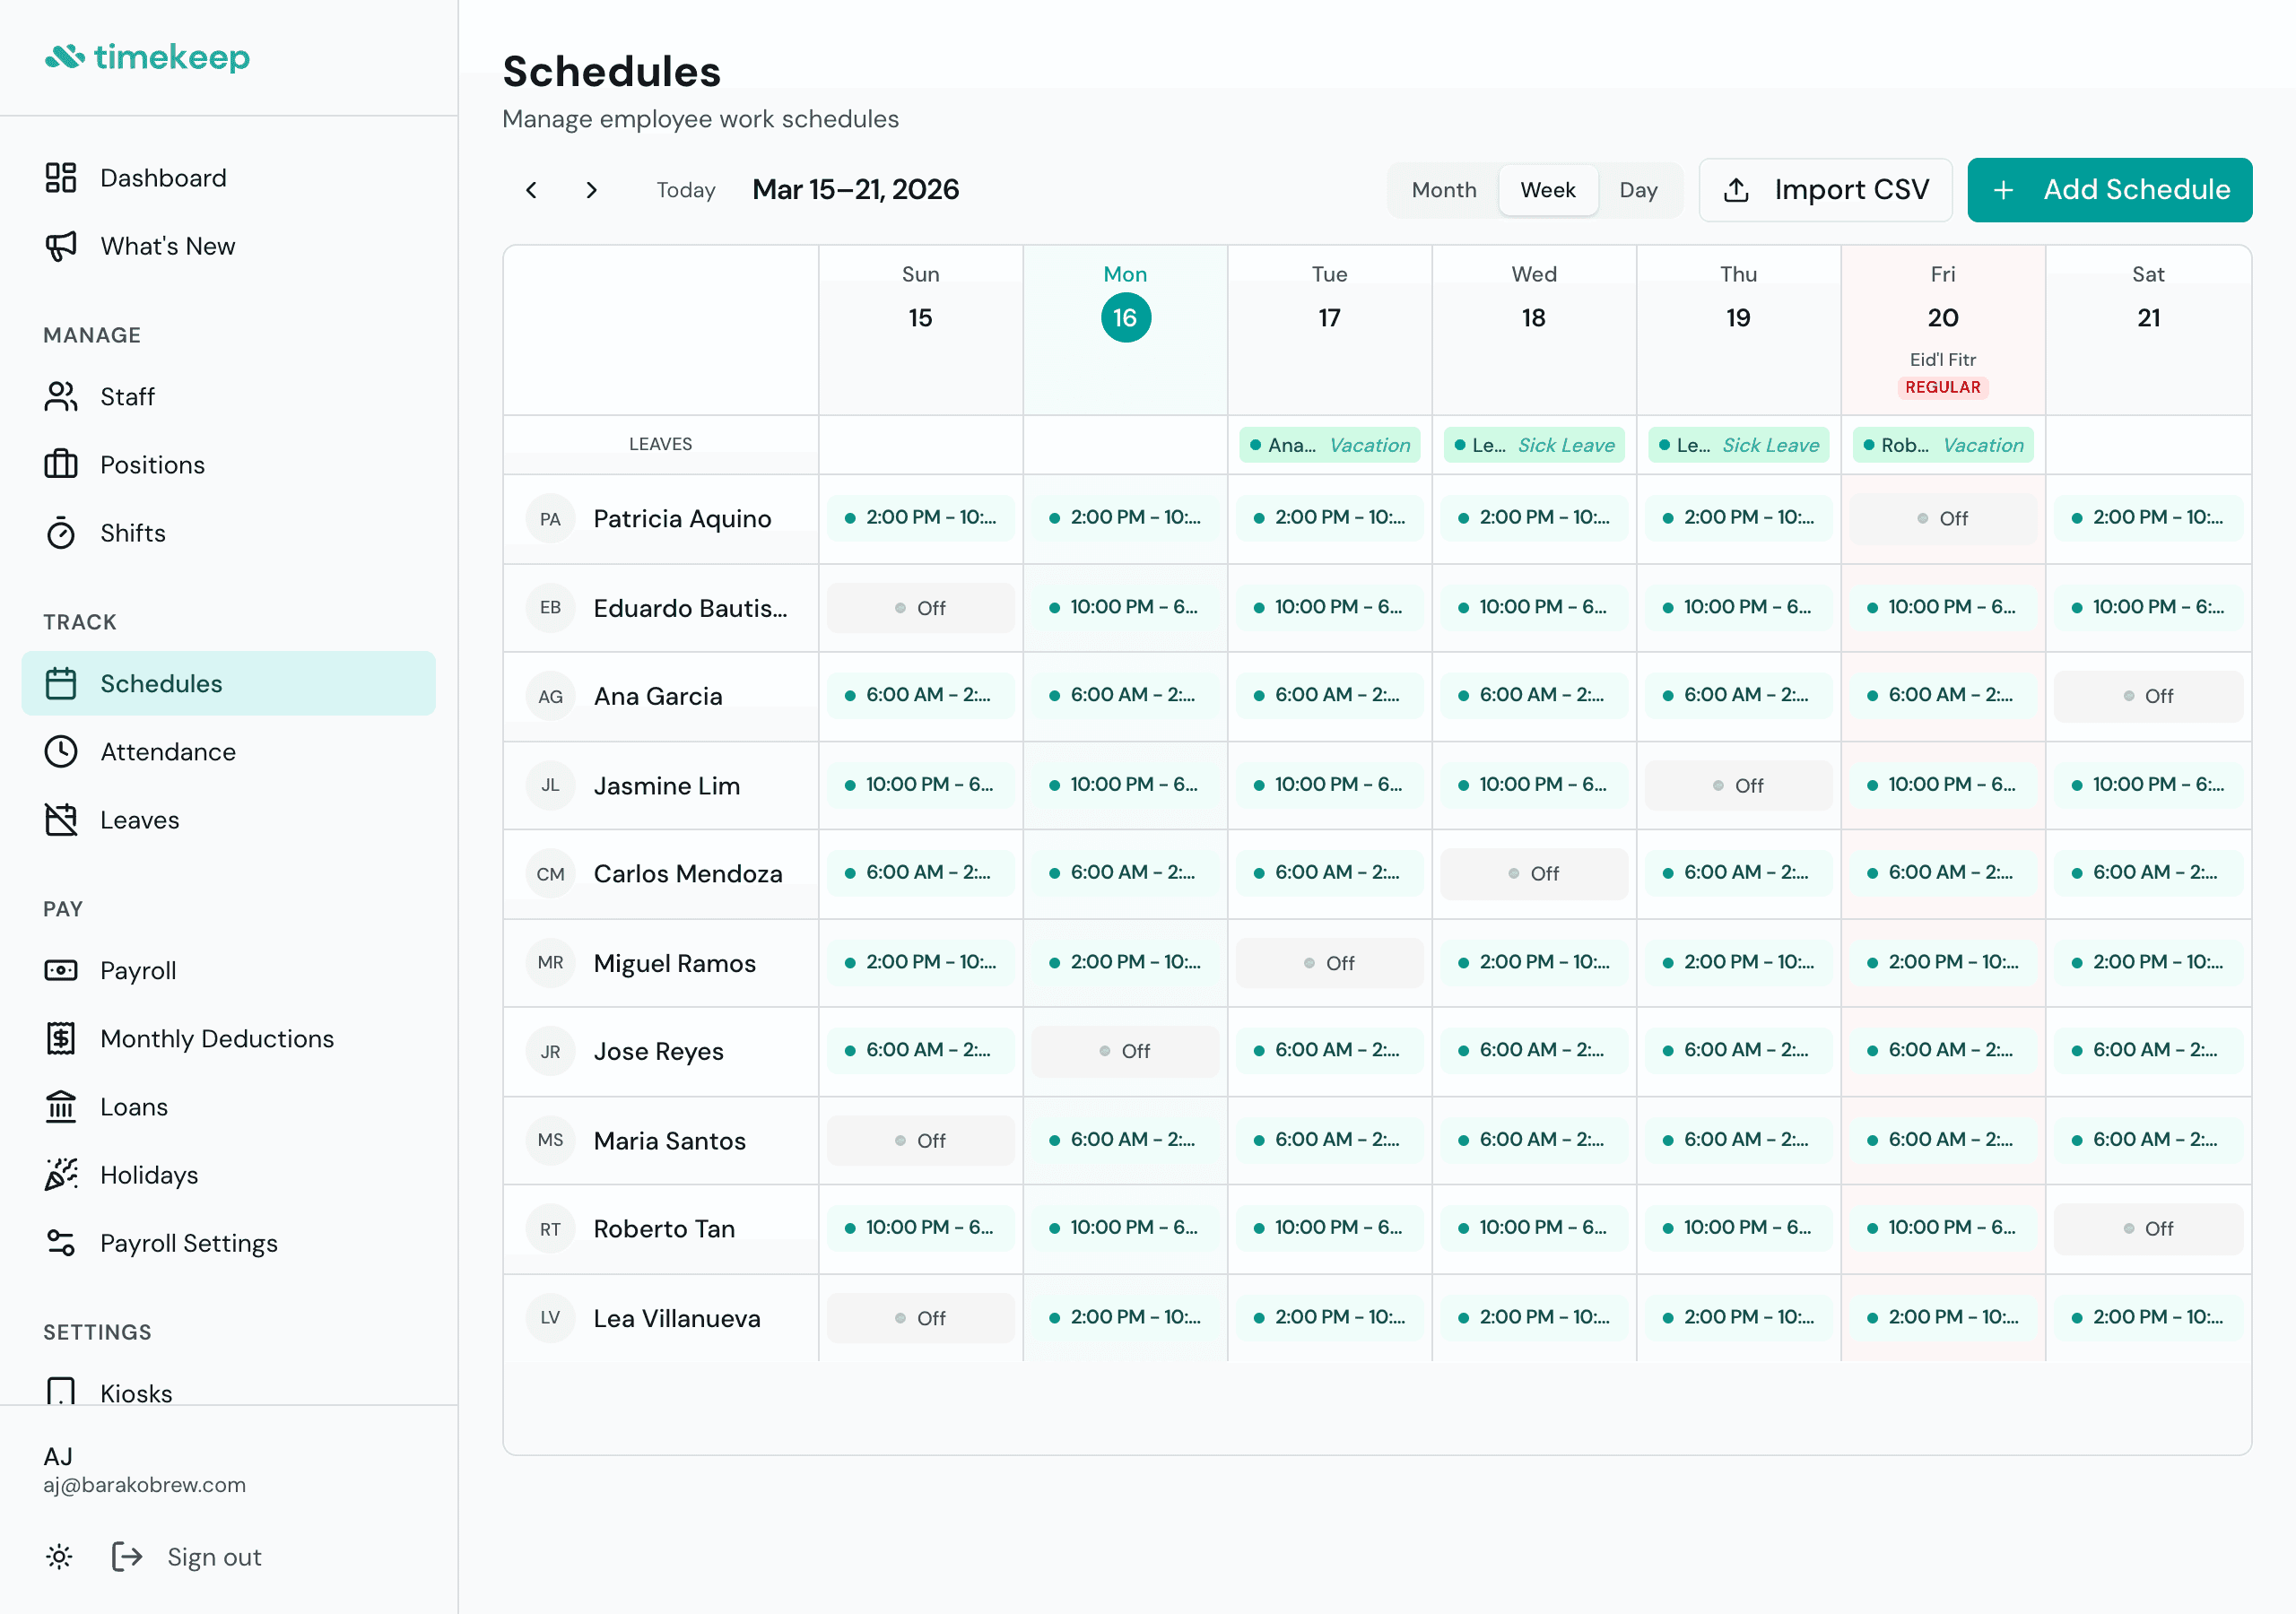Open Roberto's Vacation leave badge on Friday
2296x1614 pixels.
1942,445
